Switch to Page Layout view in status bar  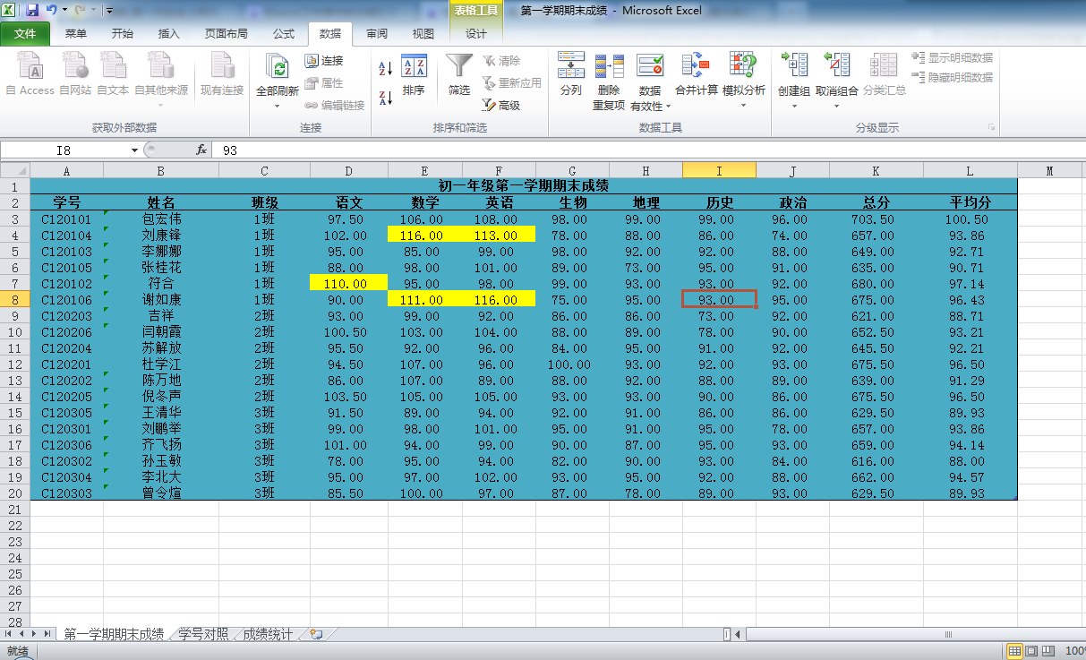(x=1031, y=651)
